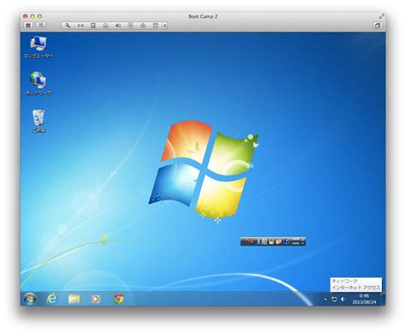Screen dimensions: 406x334
Task: Launch Internet Explorer from the taskbar
Action: tap(51, 299)
